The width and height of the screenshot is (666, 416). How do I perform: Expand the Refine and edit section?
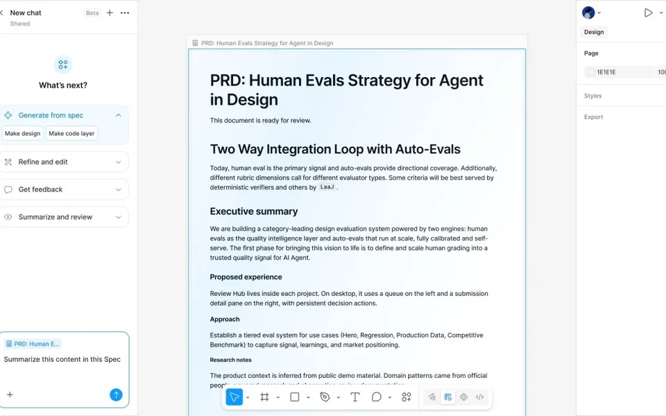click(x=119, y=162)
